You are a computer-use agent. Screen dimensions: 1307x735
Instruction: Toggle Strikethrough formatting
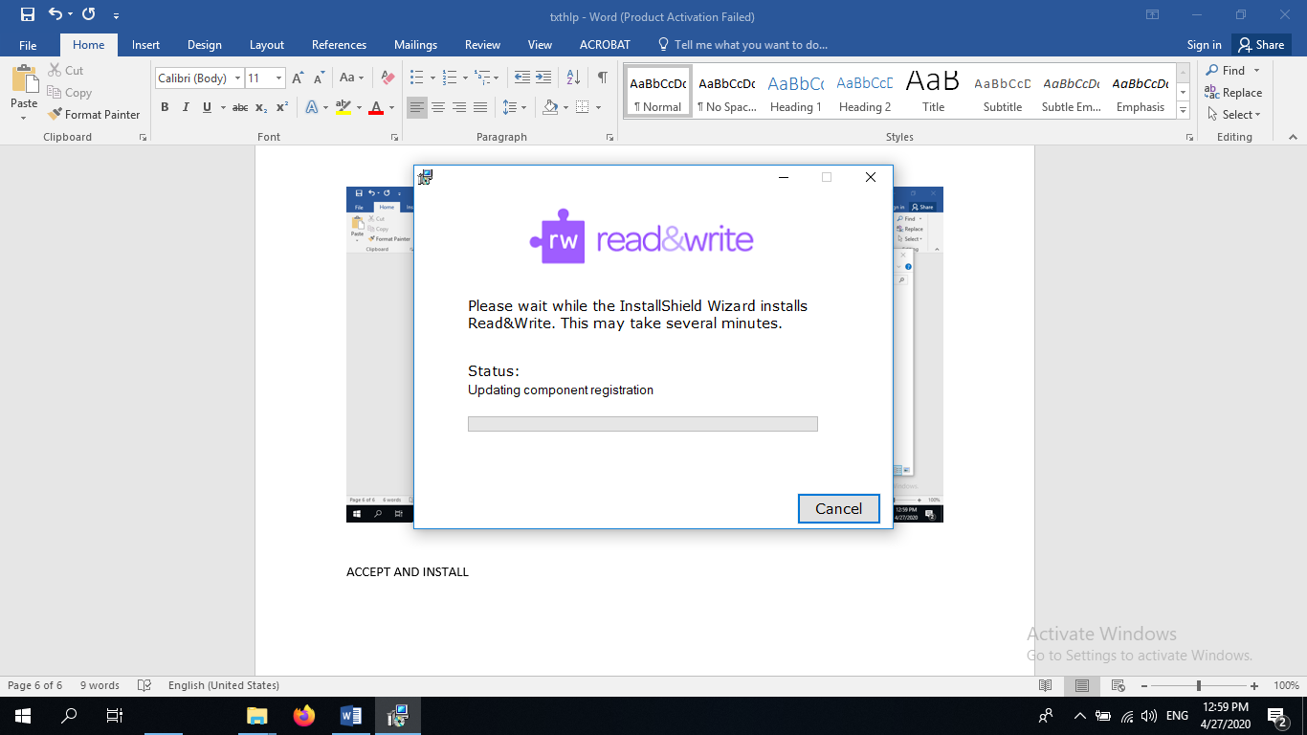click(x=240, y=107)
